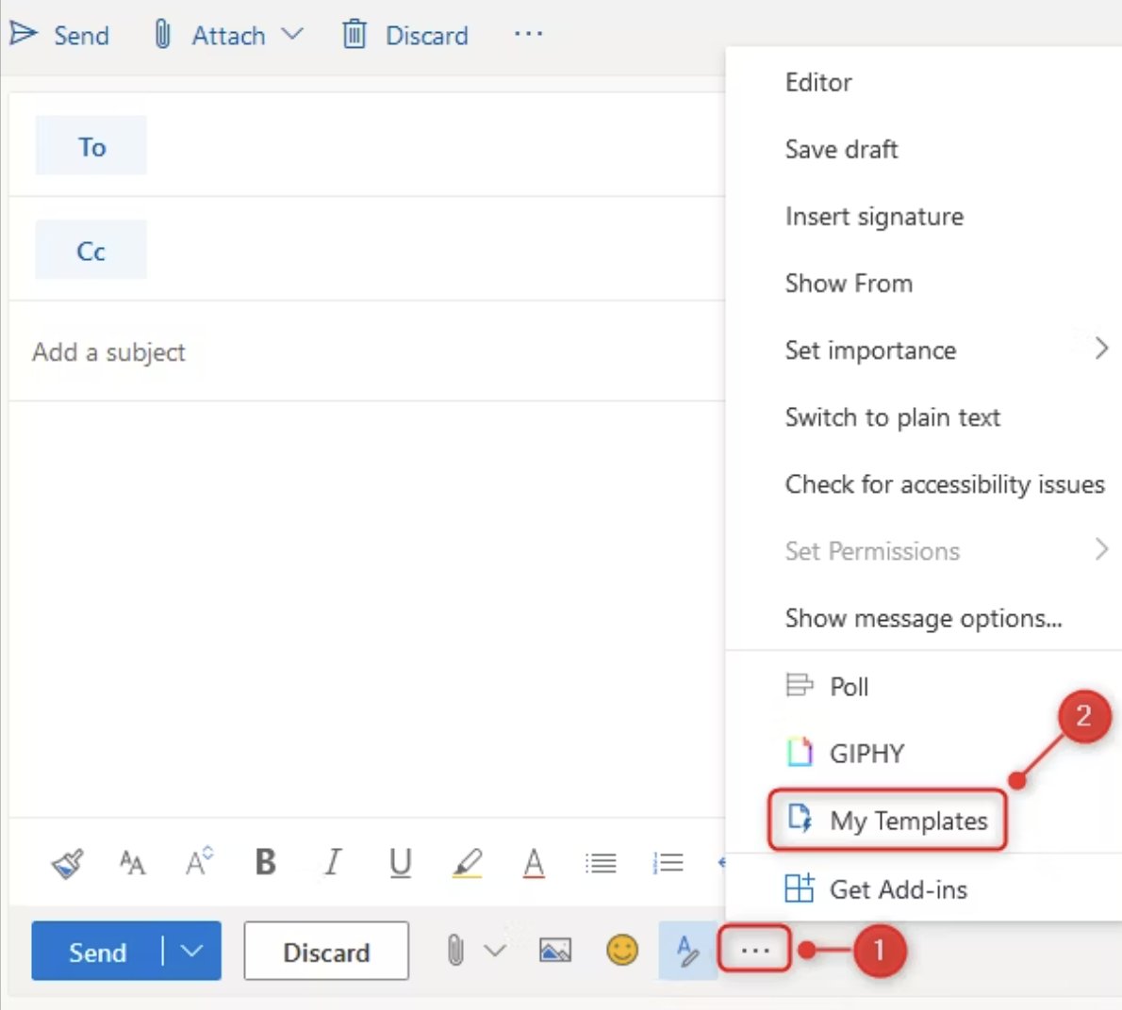1122x1010 pixels.
Task: Open the Send split-button arrow
Action: tap(193, 952)
